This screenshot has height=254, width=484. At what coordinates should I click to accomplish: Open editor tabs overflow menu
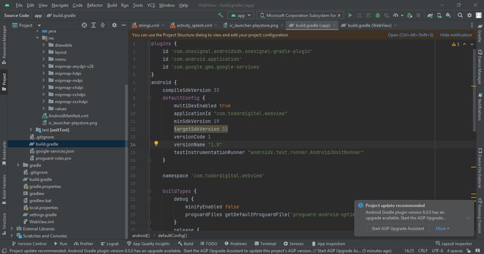pyautogui.click(x=472, y=26)
